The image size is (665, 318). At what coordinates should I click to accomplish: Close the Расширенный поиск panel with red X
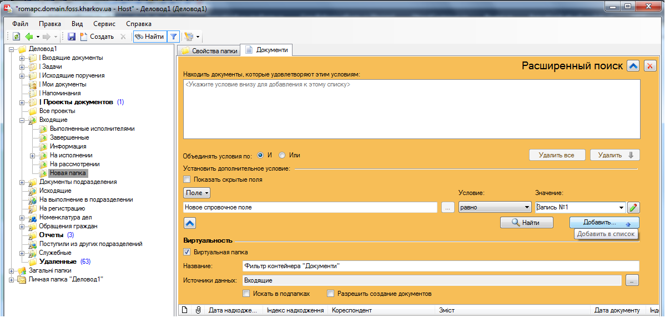coord(650,66)
